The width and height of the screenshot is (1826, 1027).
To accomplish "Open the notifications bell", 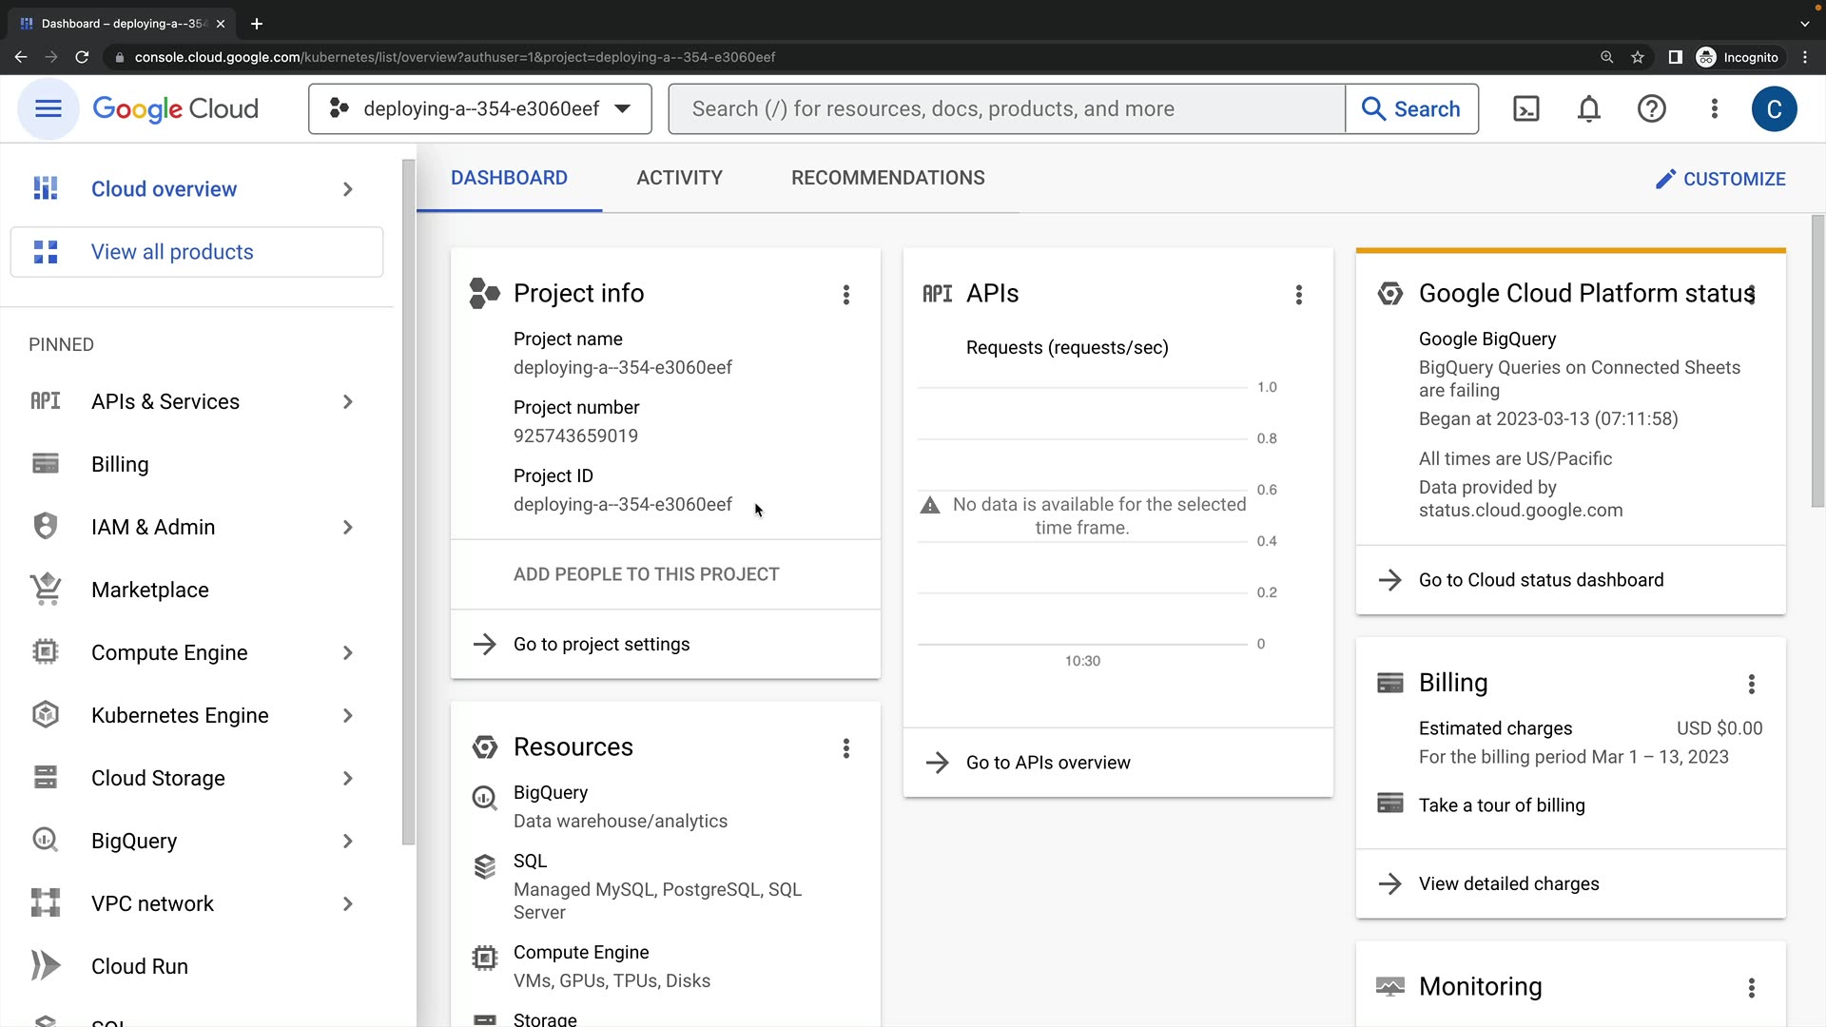I will click(x=1588, y=109).
